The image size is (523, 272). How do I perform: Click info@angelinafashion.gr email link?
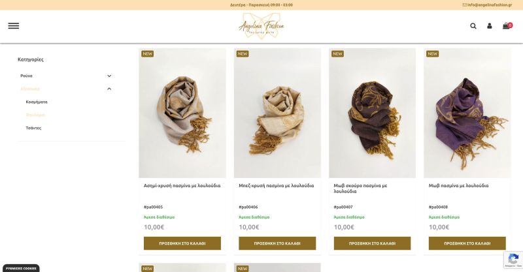tap(489, 5)
